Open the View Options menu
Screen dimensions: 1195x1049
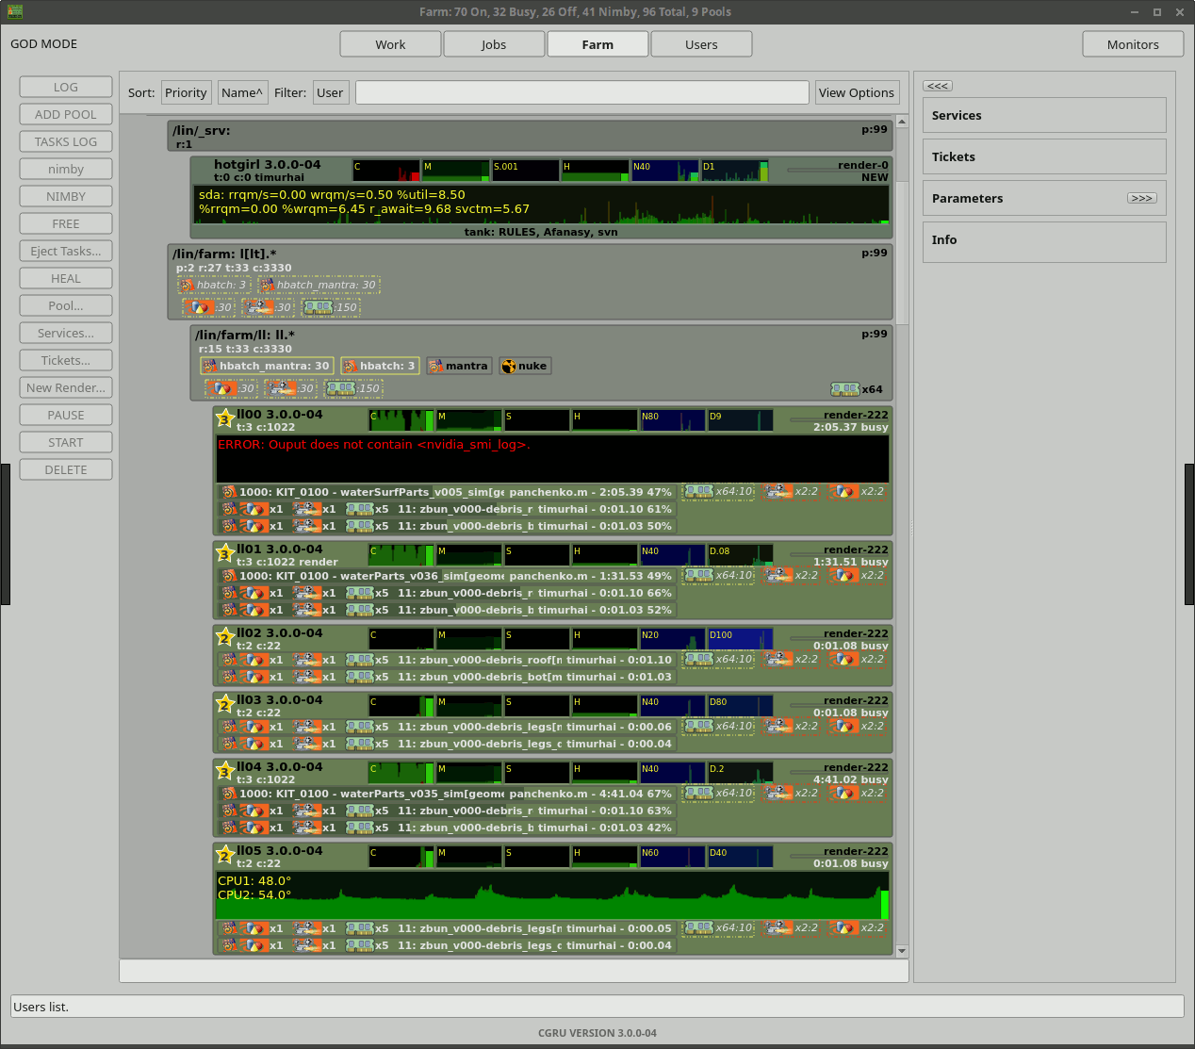857,92
